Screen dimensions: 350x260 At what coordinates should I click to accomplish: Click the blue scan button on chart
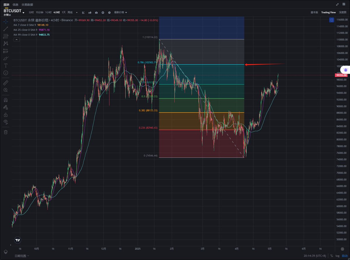click(x=332, y=20)
